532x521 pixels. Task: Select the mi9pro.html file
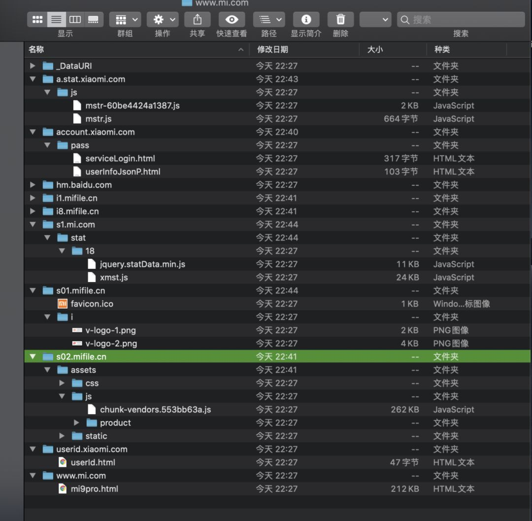[x=94, y=489]
